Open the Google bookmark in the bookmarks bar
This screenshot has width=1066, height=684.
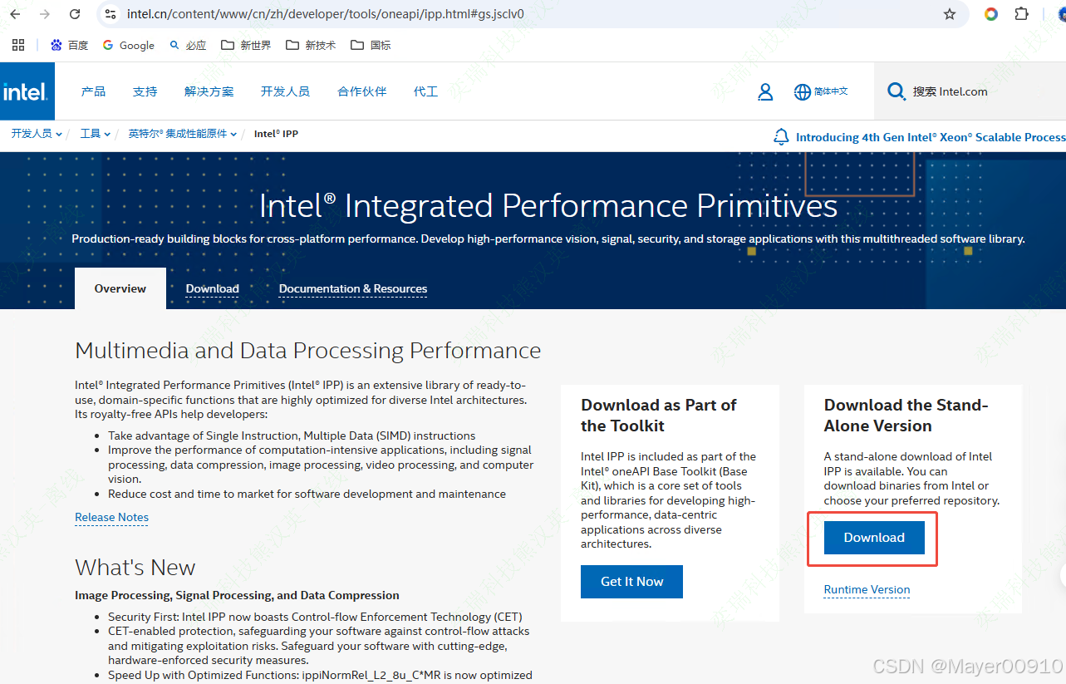pyautogui.click(x=128, y=45)
